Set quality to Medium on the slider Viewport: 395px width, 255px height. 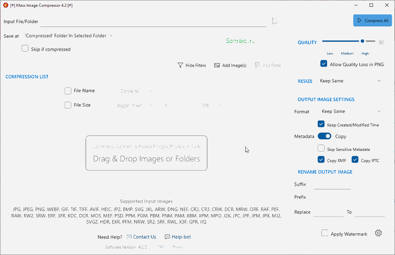point(347,54)
